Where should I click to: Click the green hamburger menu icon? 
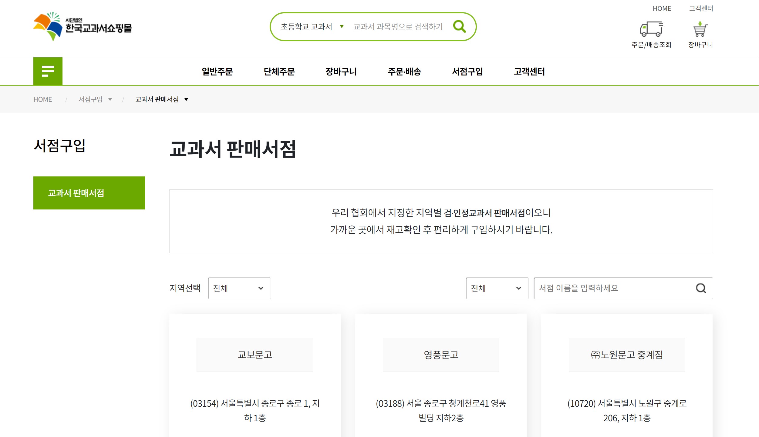48,71
